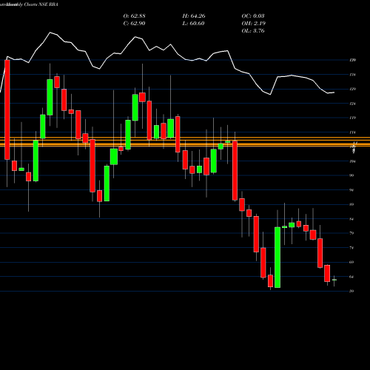Click the 'OC: 0.03' reading
Viewport: 370px width, 370px height.
pyautogui.click(x=253, y=16)
